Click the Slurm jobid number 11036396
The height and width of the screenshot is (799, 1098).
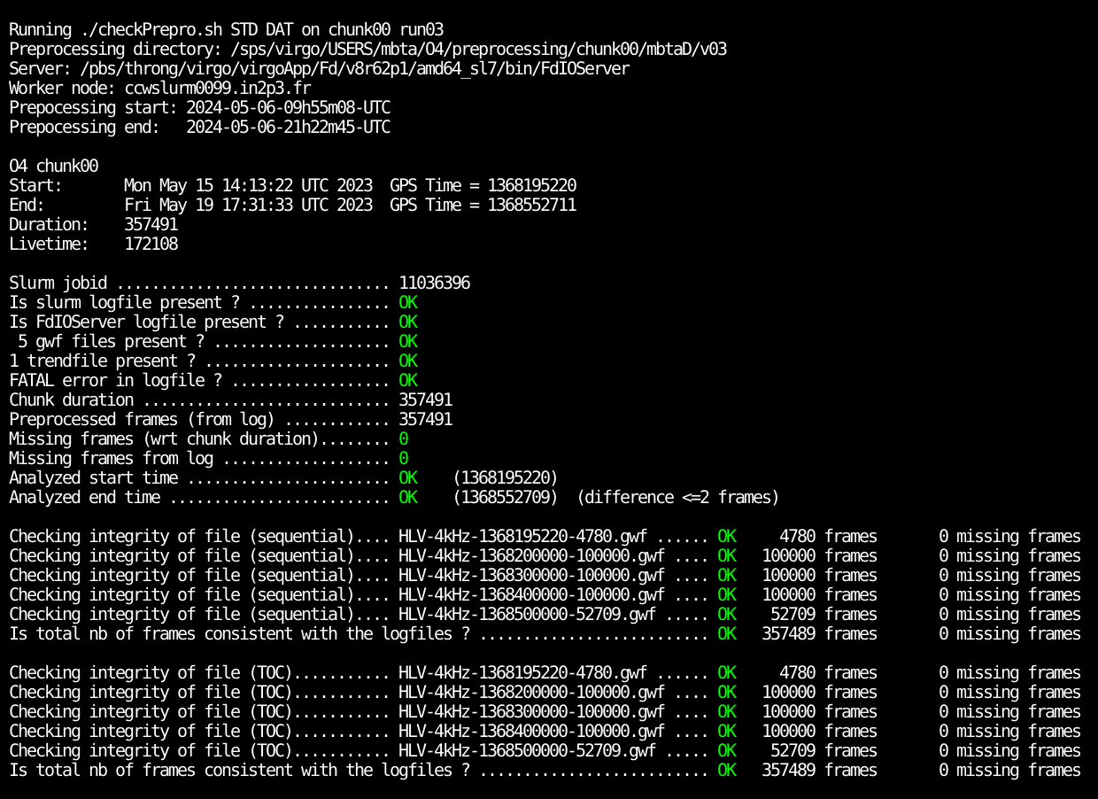[x=434, y=283]
